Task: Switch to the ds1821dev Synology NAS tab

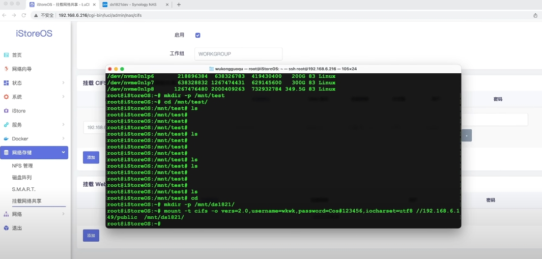Action: [x=135, y=5]
